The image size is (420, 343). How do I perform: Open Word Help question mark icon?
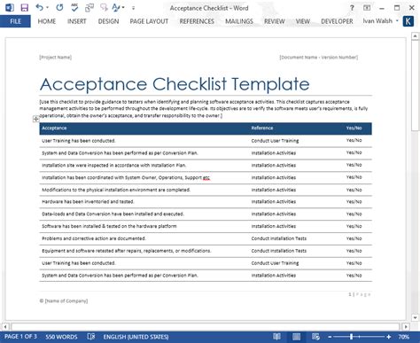click(352, 8)
